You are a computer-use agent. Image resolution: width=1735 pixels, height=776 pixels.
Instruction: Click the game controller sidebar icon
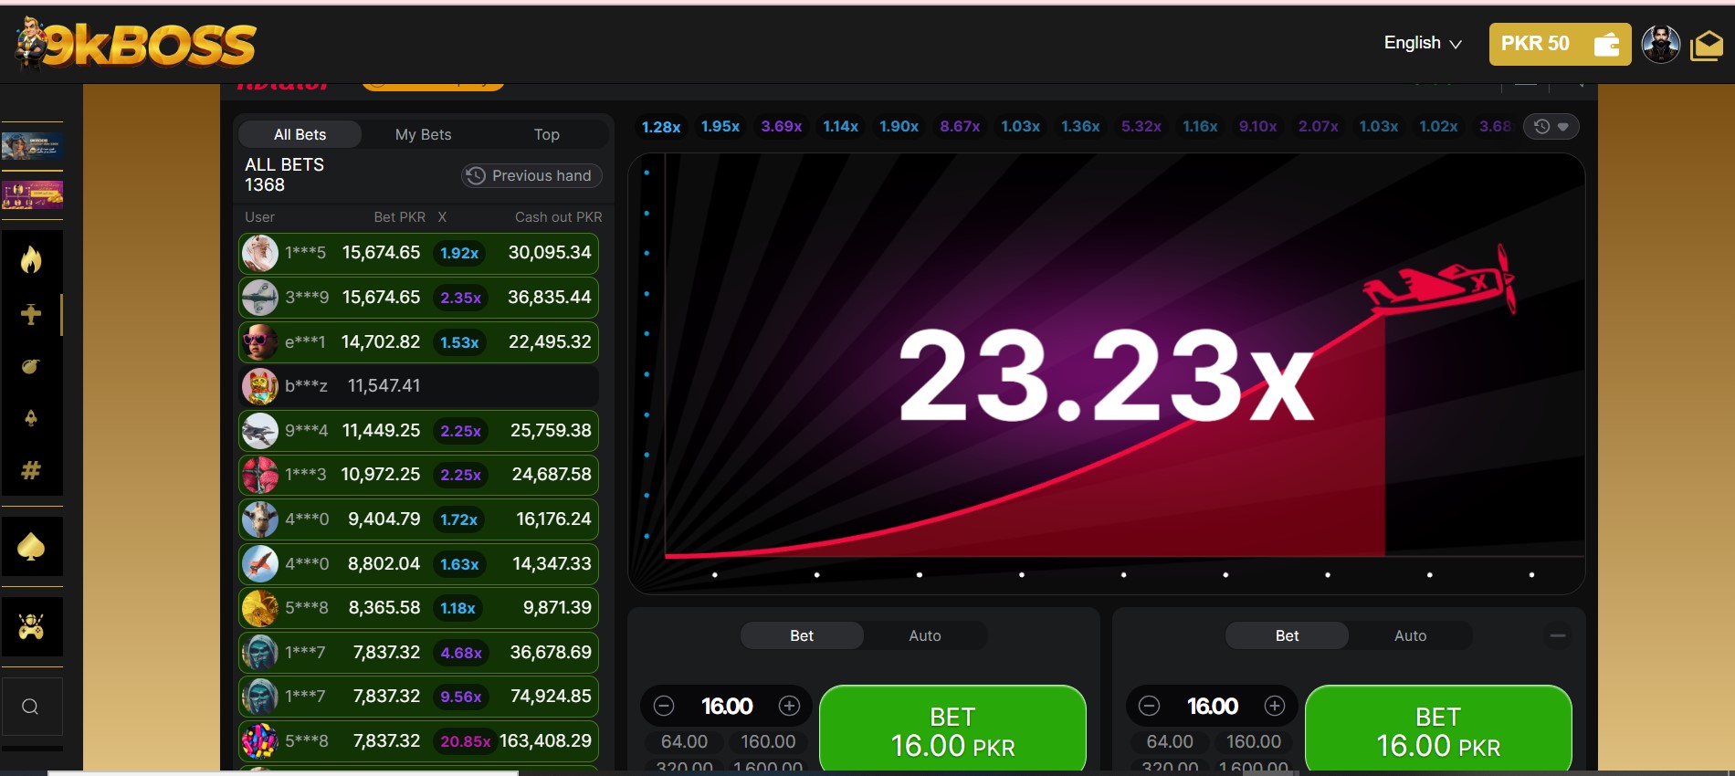point(31,627)
